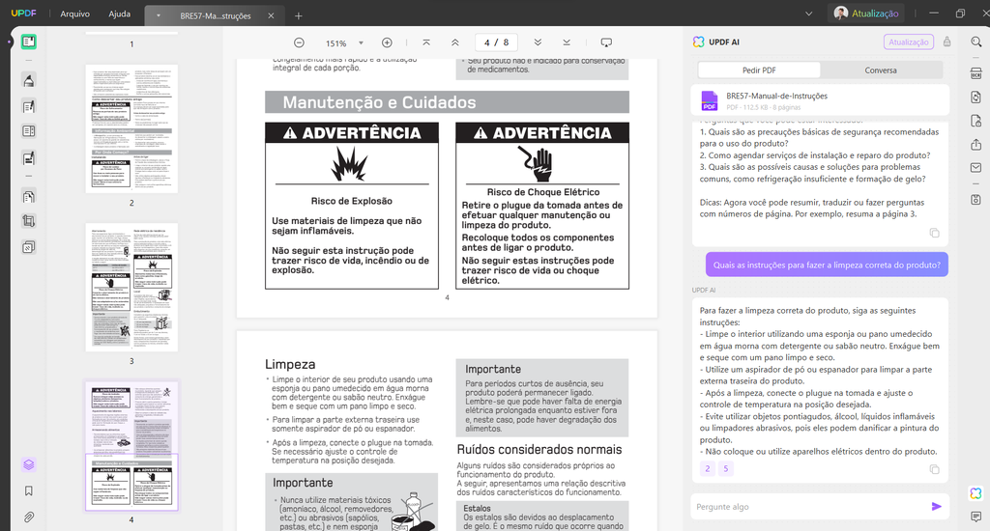Click the Limpeza heading in document
990x531 pixels.
[x=290, y=364]
